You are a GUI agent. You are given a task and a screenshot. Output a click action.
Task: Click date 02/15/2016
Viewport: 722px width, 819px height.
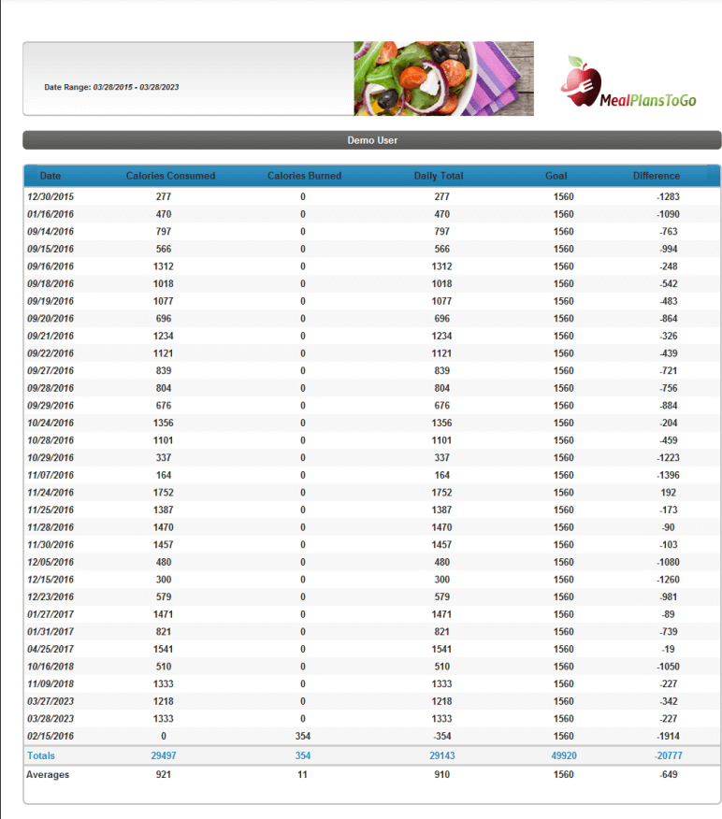(51, 736)
